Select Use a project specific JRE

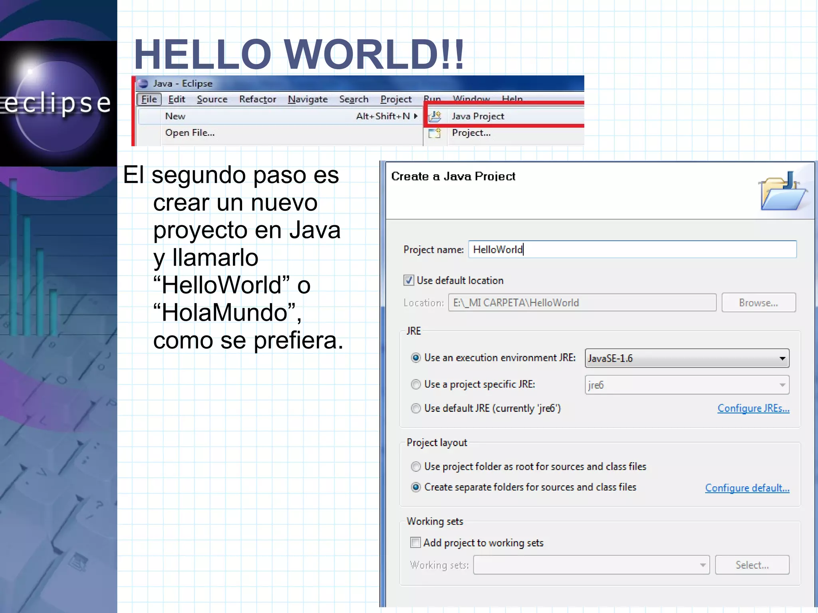point(416,384)
